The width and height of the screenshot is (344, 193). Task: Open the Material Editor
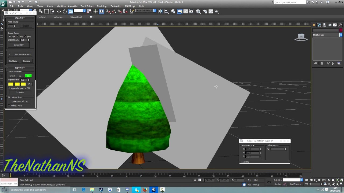(198, 12)
